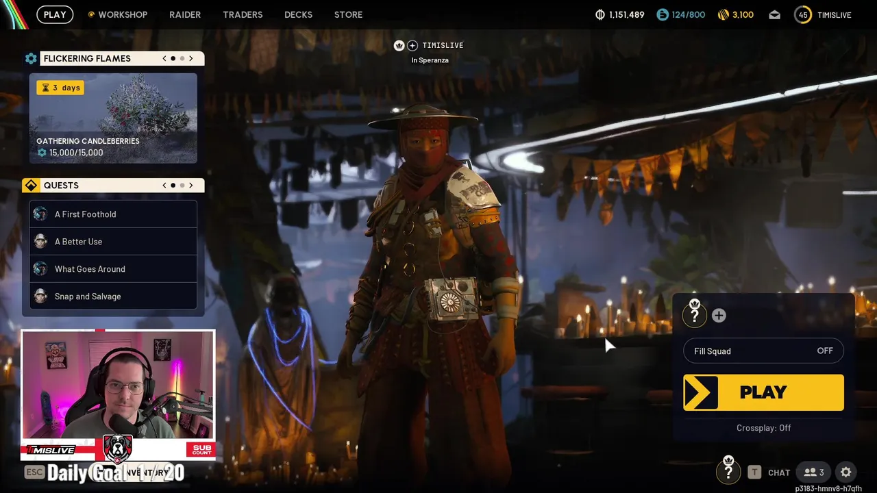Open the TRADERS tab

(243, 14)
